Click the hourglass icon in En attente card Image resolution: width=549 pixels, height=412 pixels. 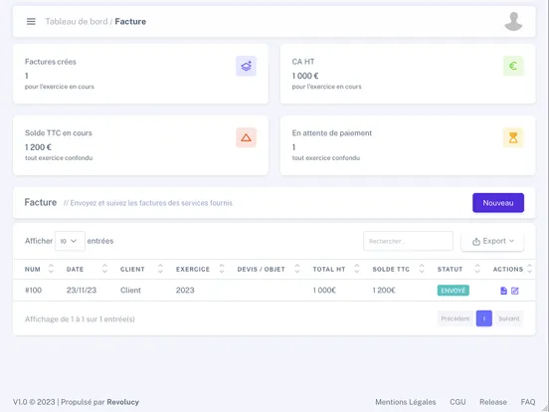(513, 137)
